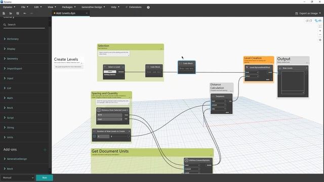Screen dimensions: 324x182
Task: Click the Distance Calculation group title
Action: (217, 86)
